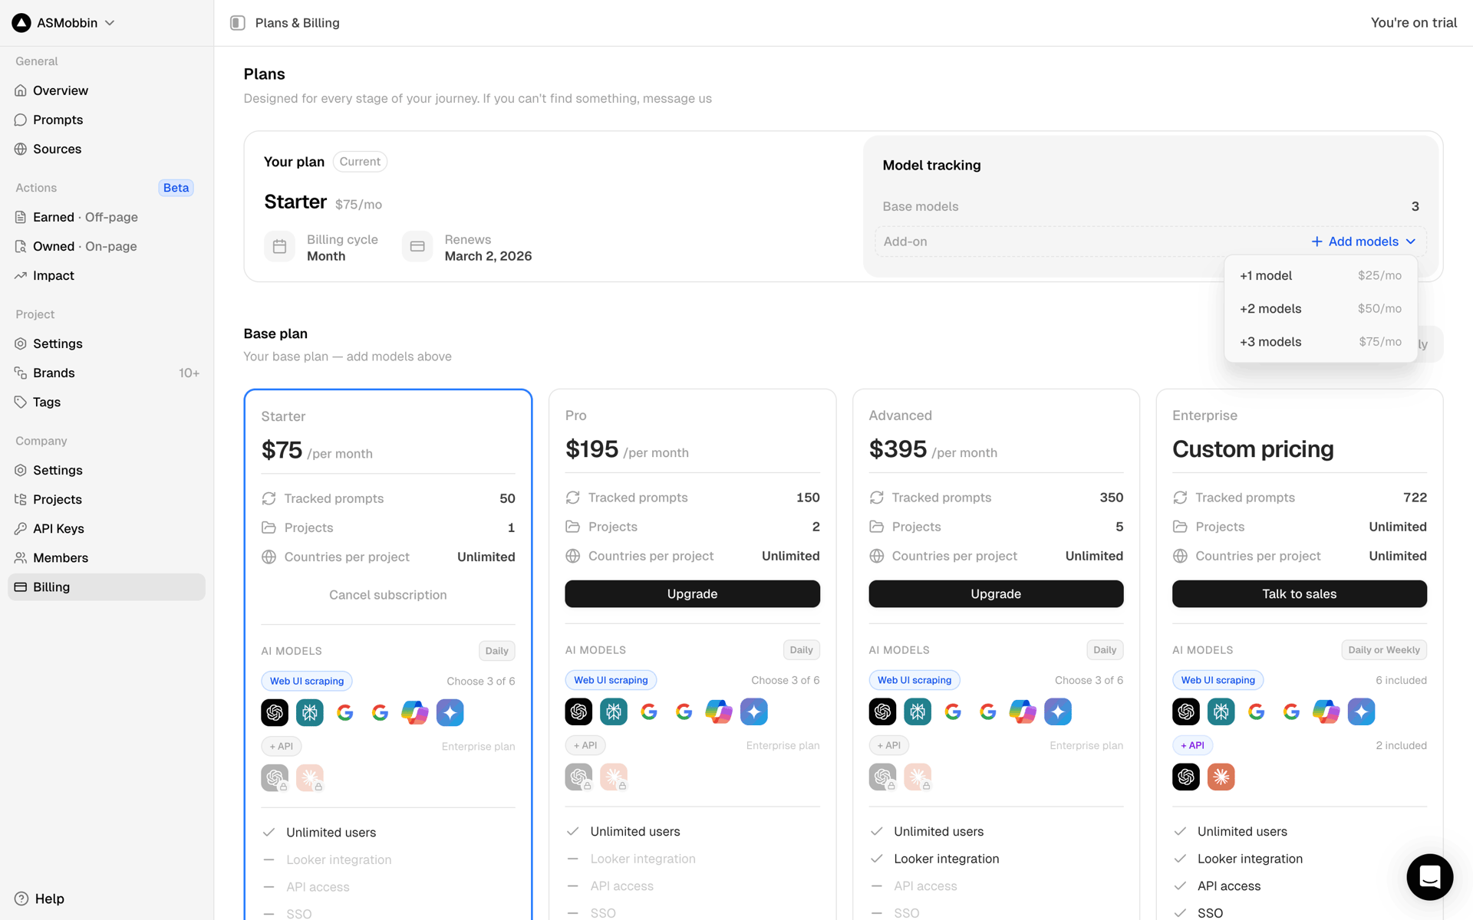This screenshot has height=920, width=1473.
Task: Open Sources in the sidebar
Action: pos(107,149)
